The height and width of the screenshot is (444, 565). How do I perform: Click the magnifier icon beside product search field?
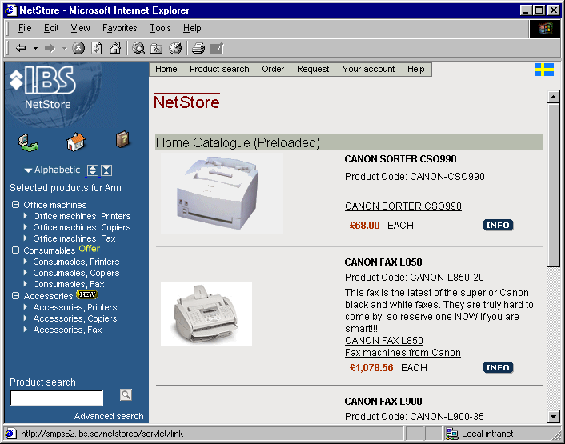126,394
